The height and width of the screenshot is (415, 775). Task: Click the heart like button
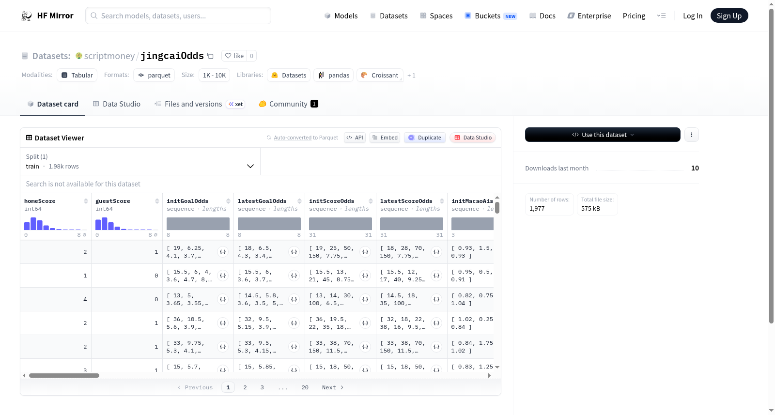tap(234, 56)
